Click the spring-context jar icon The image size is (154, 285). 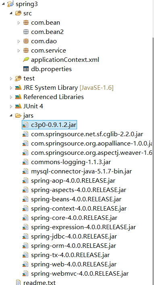point(25,208)
